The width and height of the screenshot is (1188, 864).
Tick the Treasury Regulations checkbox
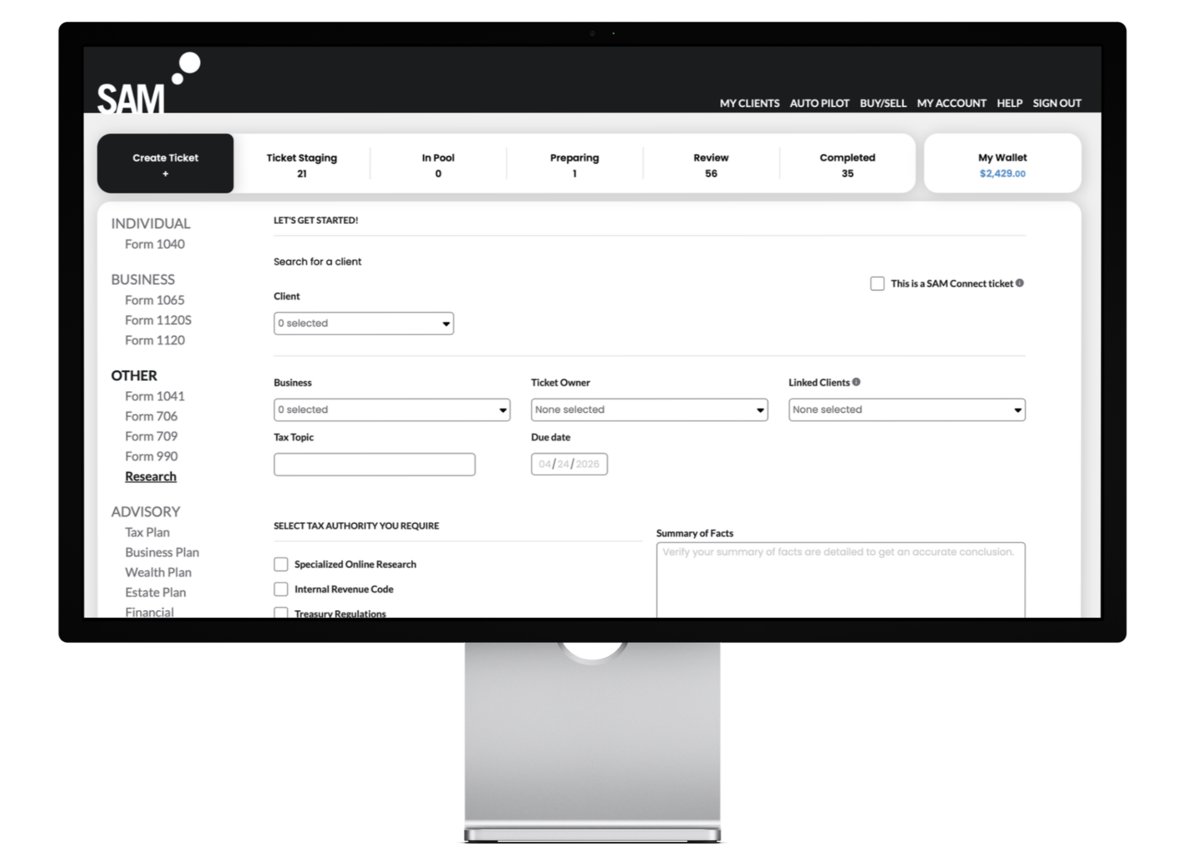[x=281, y=612]
